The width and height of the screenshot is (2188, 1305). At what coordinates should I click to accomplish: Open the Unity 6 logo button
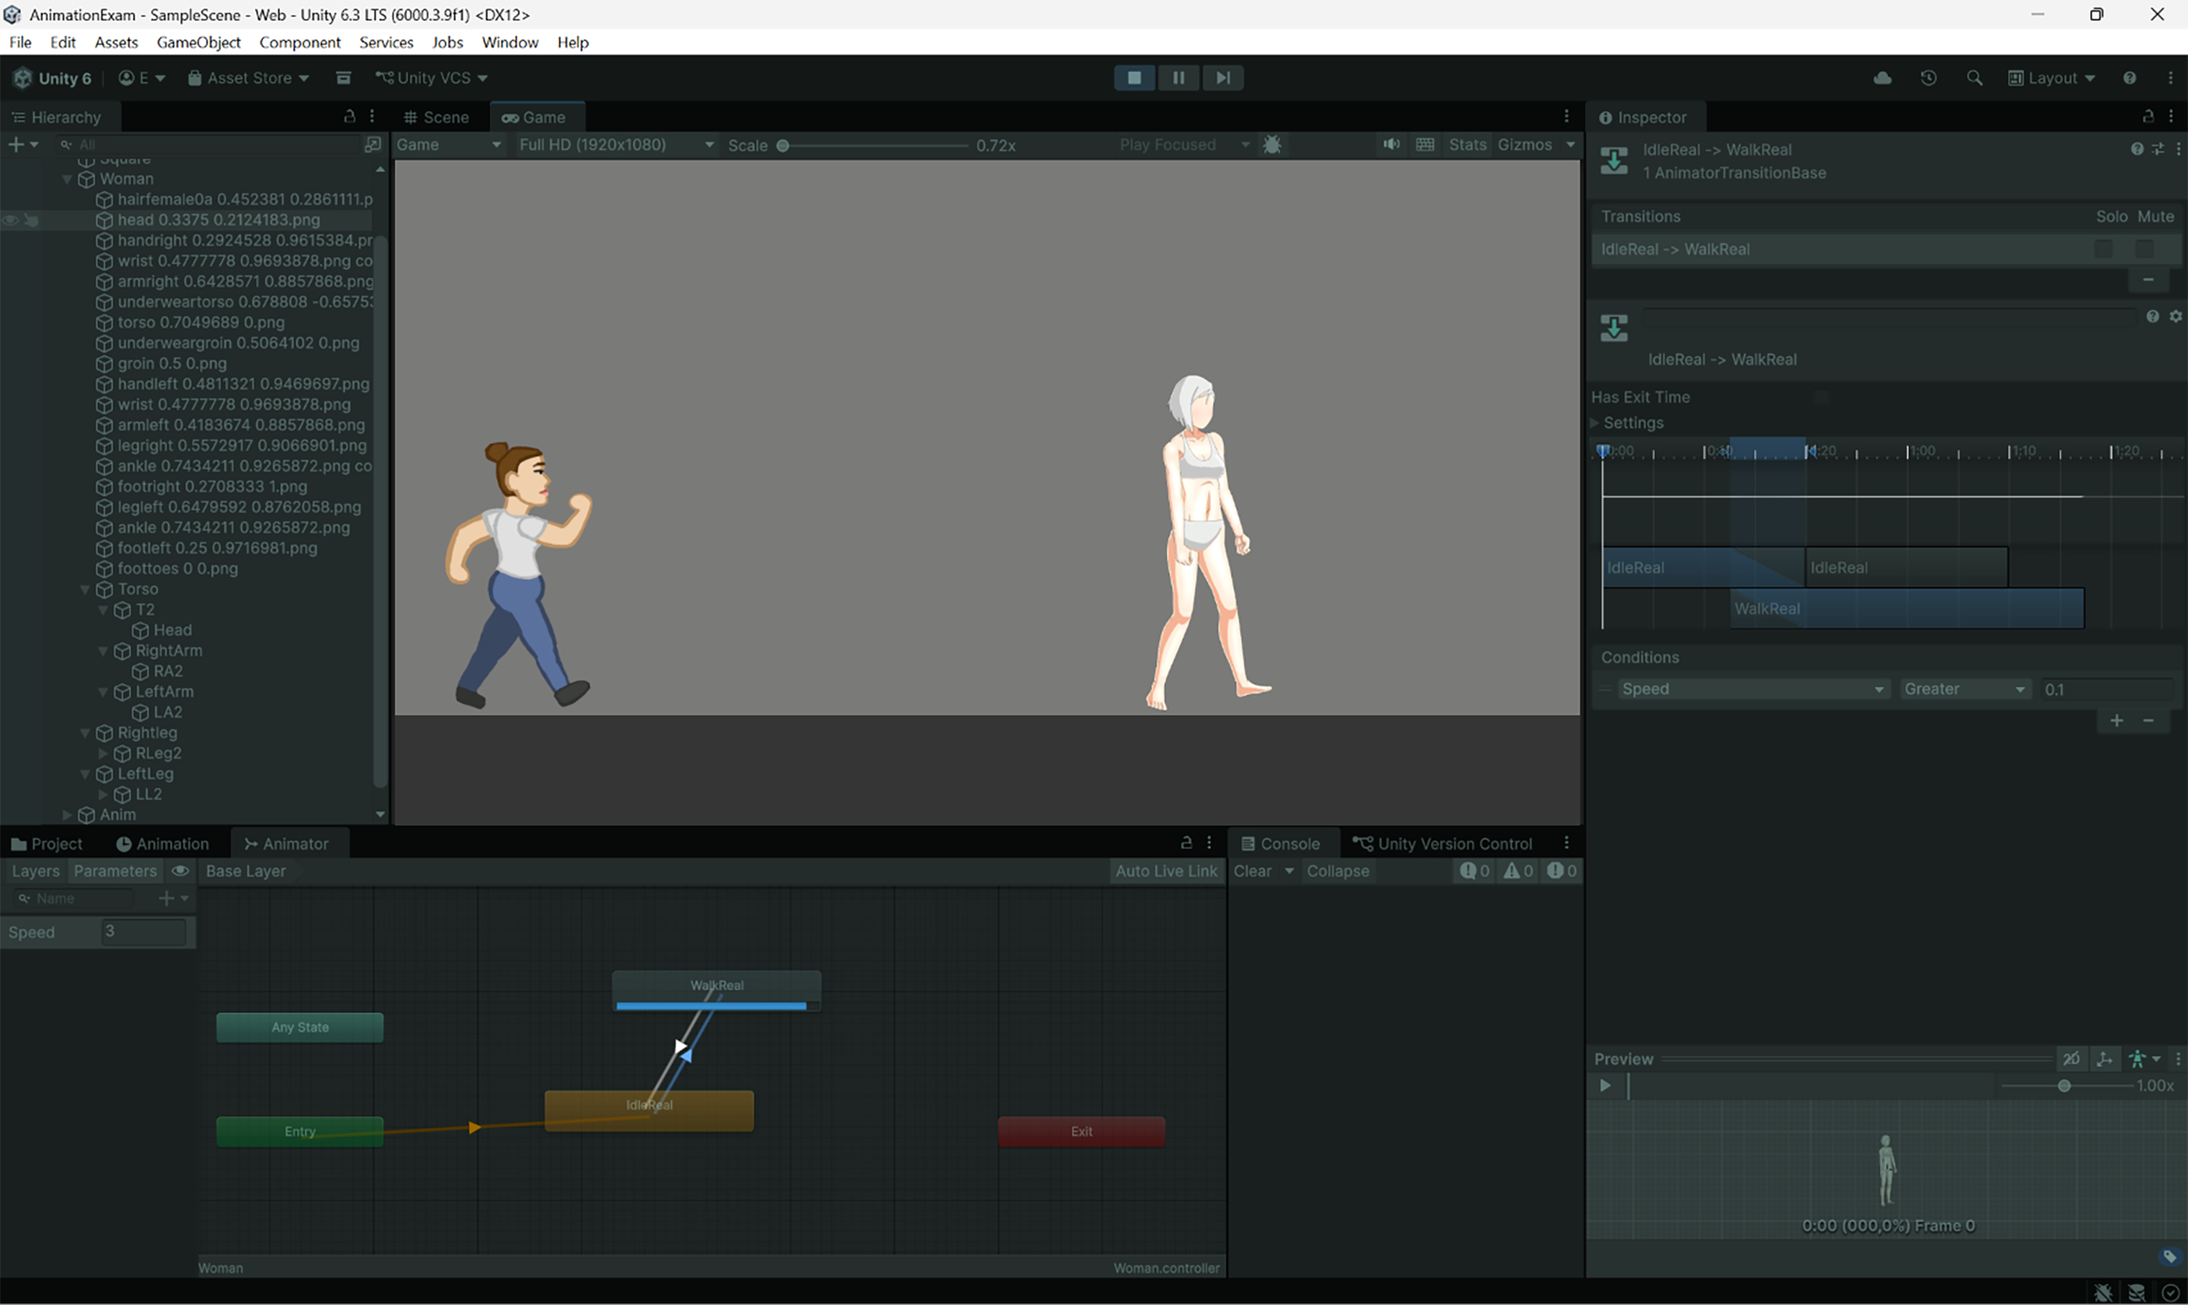click(x=52, y=77)
